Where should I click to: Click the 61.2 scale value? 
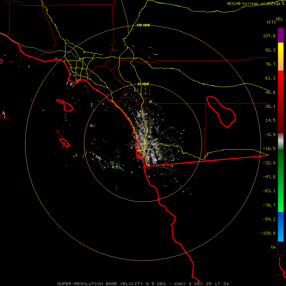(x=270, y=78)
